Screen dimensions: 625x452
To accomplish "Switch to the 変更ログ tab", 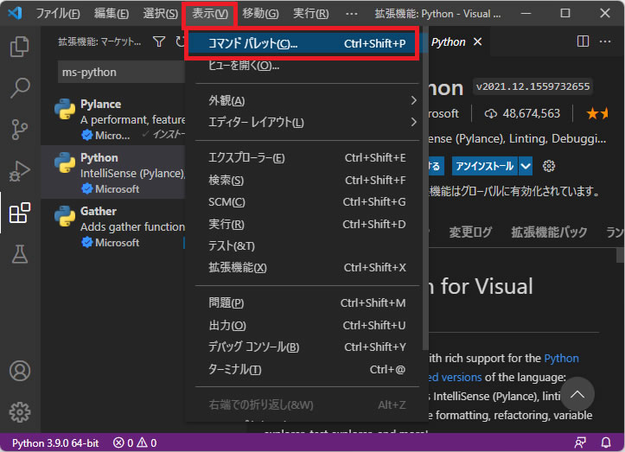I will 470,232.
